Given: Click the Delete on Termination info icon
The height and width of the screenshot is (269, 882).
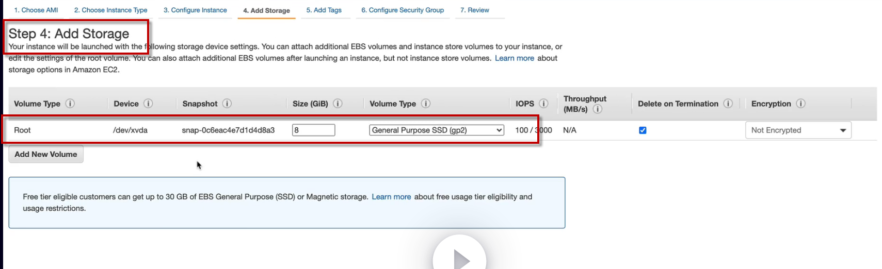Looking at the screenshot, I should pyautogui.click(x=728, y=104).
